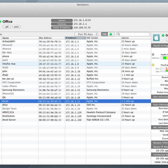Select the iPhone4S host row
The width and height of the screenshot is (168, 168).
coord(76,45)
